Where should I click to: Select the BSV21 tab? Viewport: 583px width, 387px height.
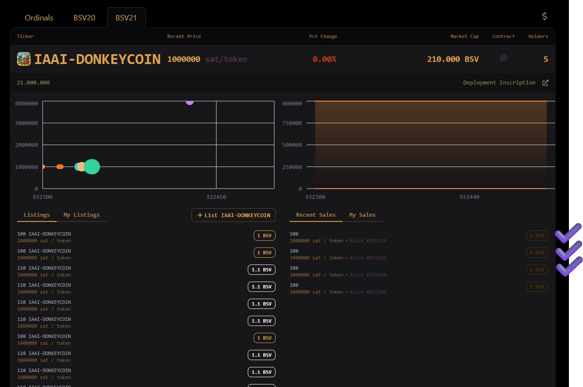point(126,18)
